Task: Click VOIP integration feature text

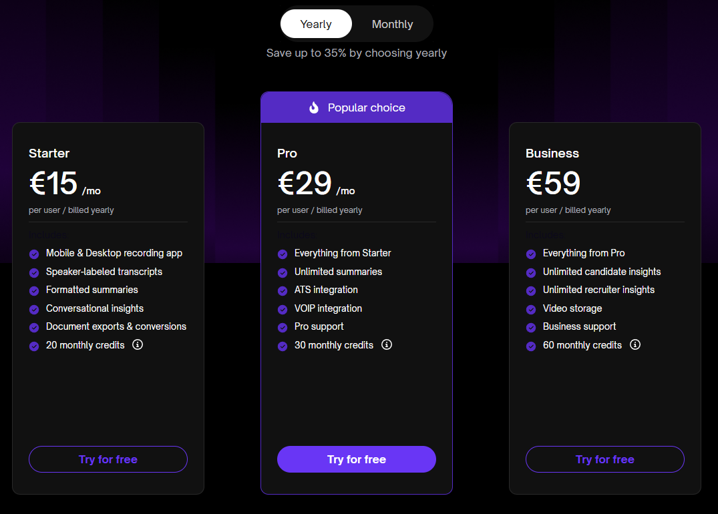Action: pos(328,308)
